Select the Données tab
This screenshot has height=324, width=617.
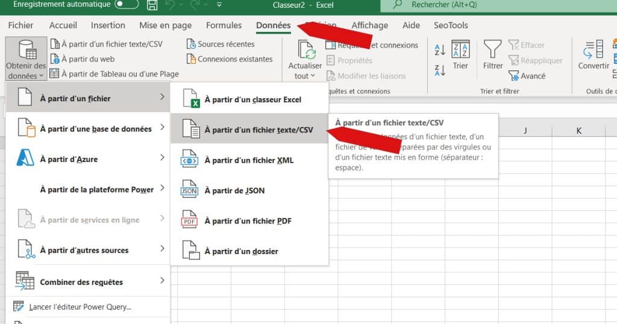click(x=274, y=25)
